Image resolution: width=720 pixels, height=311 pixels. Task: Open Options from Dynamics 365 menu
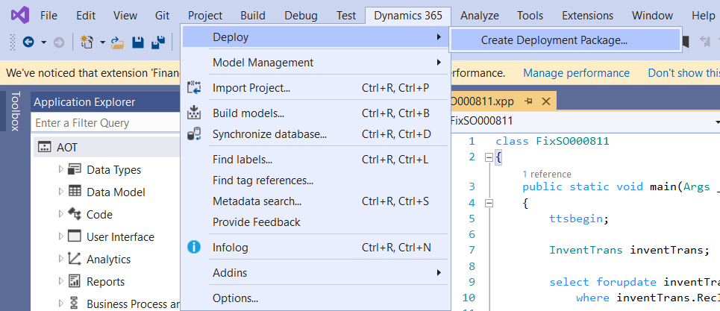click(315, 298)
